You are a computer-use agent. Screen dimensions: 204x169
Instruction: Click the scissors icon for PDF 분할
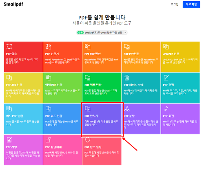coord(127,109)
